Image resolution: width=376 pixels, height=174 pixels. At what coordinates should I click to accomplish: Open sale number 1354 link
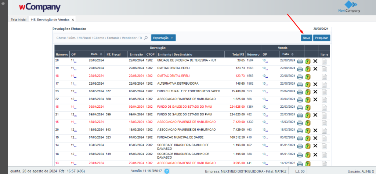point(251,107)
